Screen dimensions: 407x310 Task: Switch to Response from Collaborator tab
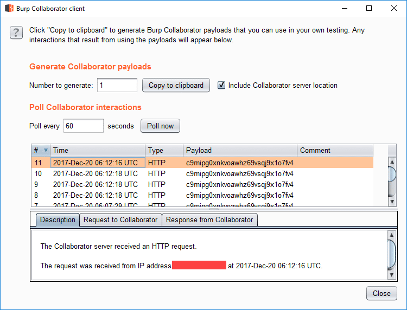tap(209, 220)
